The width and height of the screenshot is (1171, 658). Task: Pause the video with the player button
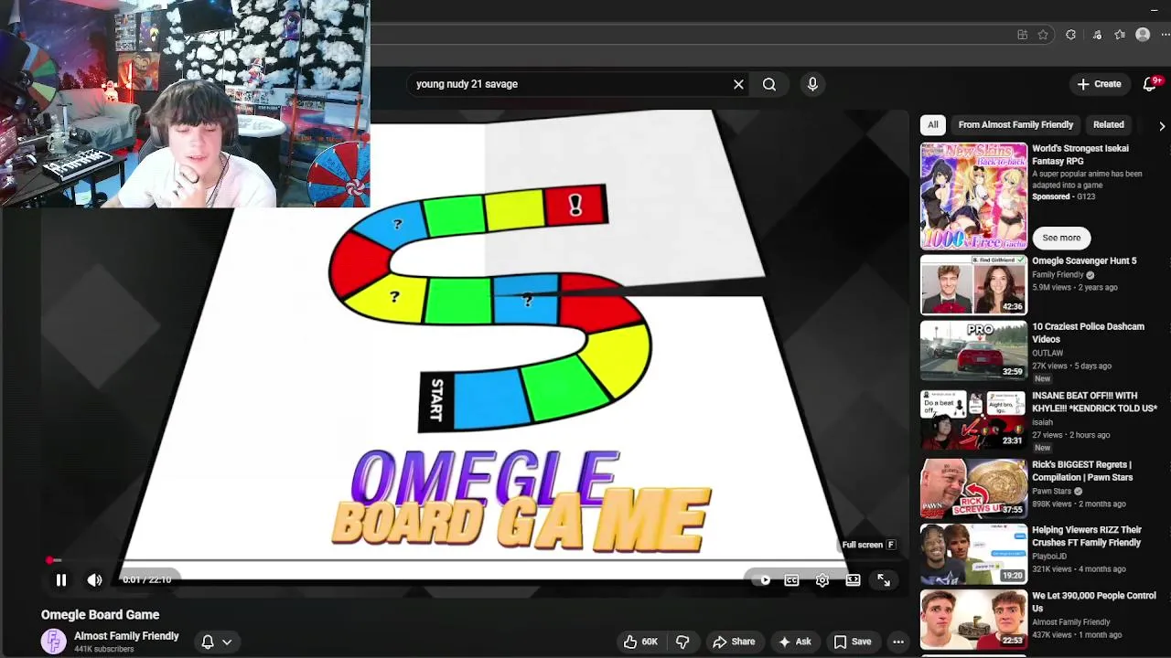coord(61,580)
